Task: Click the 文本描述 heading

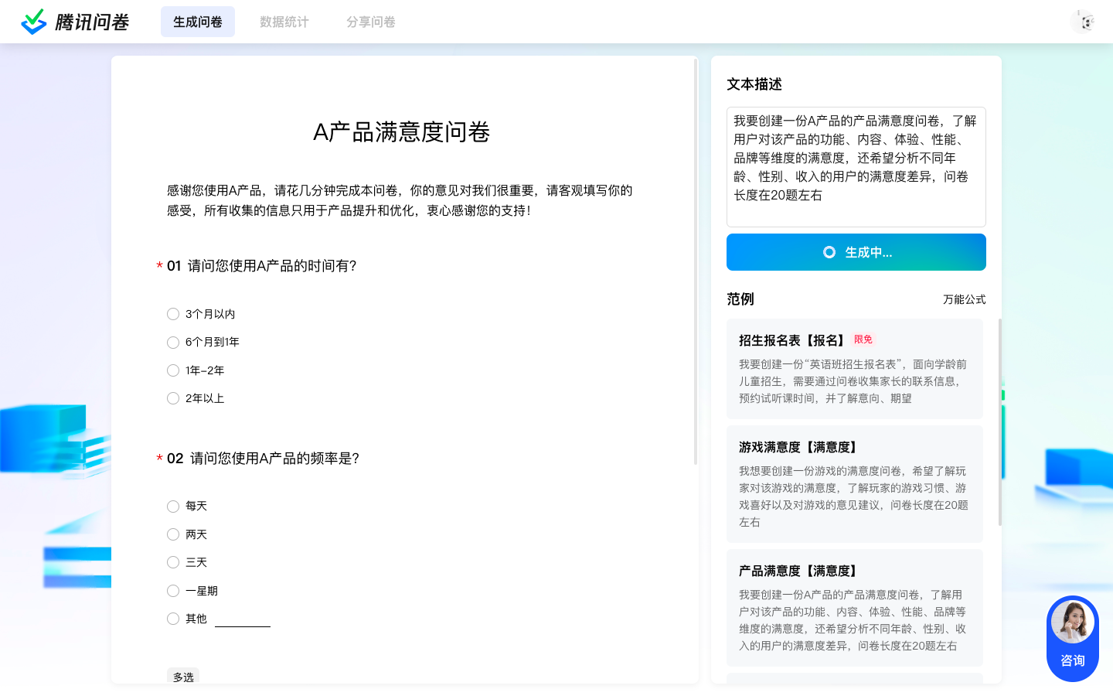Action: coord(754,84)
